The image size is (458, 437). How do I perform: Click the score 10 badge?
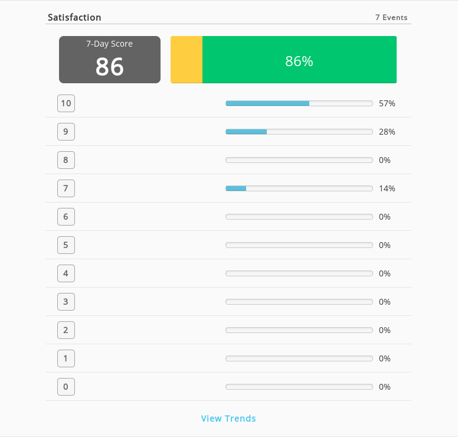66,103
